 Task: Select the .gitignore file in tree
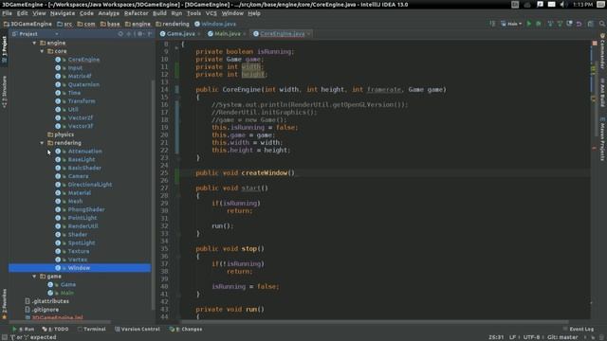click(x=46, y=310)
